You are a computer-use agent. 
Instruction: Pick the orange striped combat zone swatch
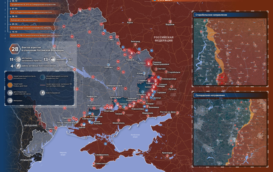10,85
